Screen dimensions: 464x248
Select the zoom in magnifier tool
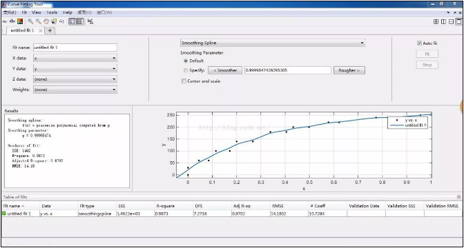coord(30,21)
